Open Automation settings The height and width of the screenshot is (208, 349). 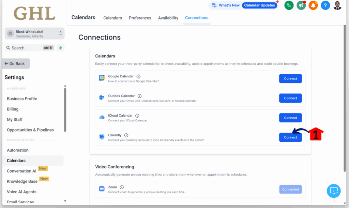[x=18, y=150]
